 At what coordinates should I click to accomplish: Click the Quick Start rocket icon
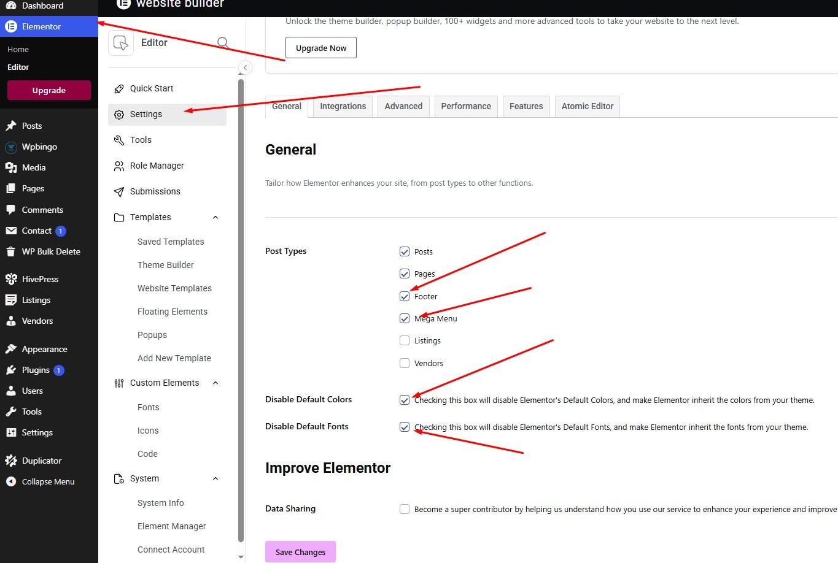[119, 89]
